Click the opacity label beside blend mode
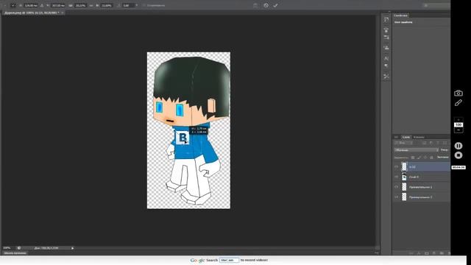 pyautogui.click(x=445, y=150)
